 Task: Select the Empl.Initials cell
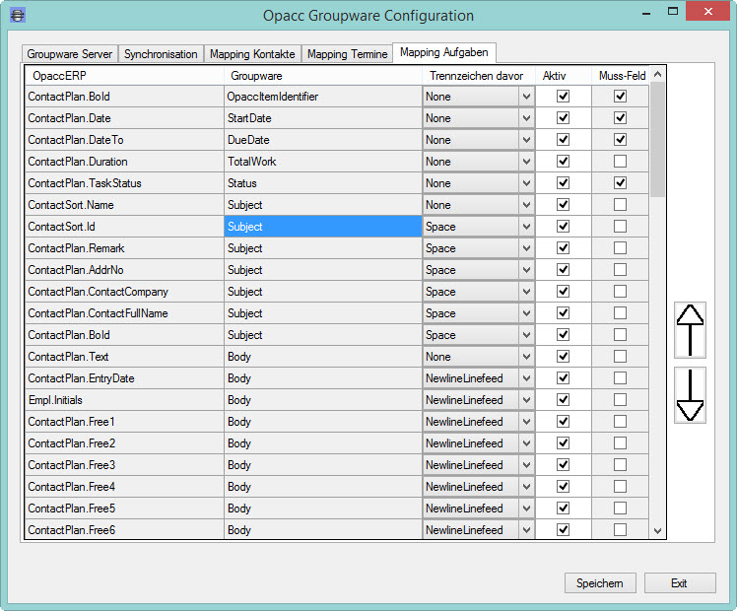click(124, 399)
